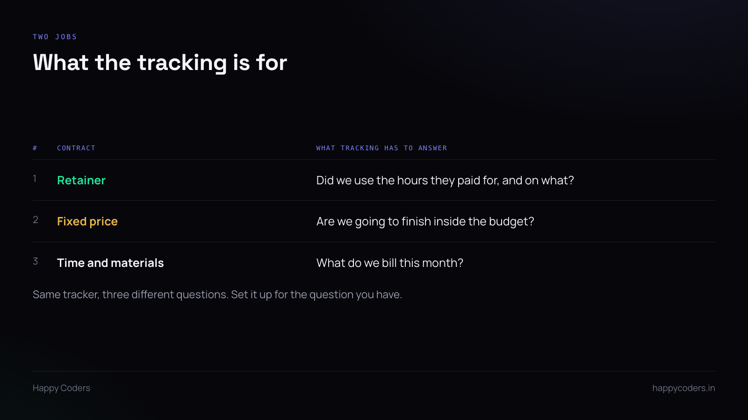The image size is (748, 420).
Task: Click the 'Fixed price' contract name
Action: click(x=87, y=221)
